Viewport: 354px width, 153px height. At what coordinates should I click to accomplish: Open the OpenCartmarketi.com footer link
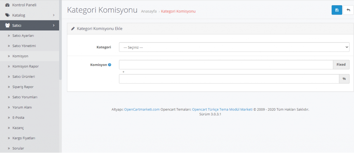[142, 109]
